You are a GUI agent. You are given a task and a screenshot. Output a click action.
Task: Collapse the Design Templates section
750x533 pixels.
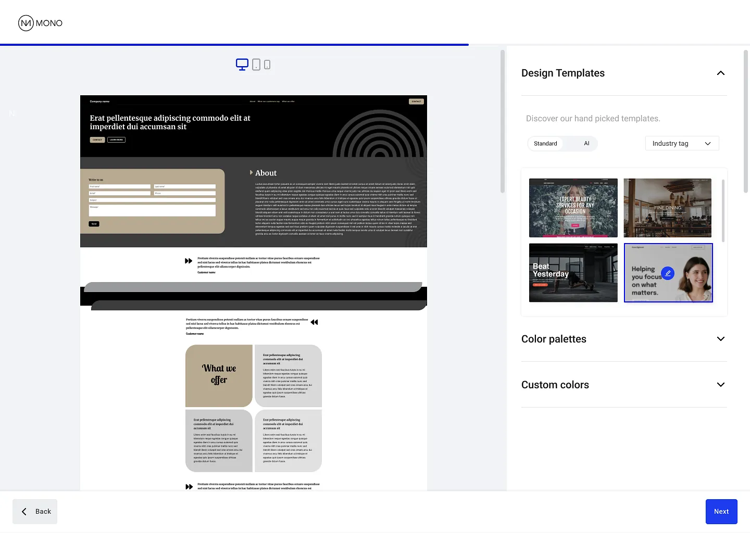(721, 73)
